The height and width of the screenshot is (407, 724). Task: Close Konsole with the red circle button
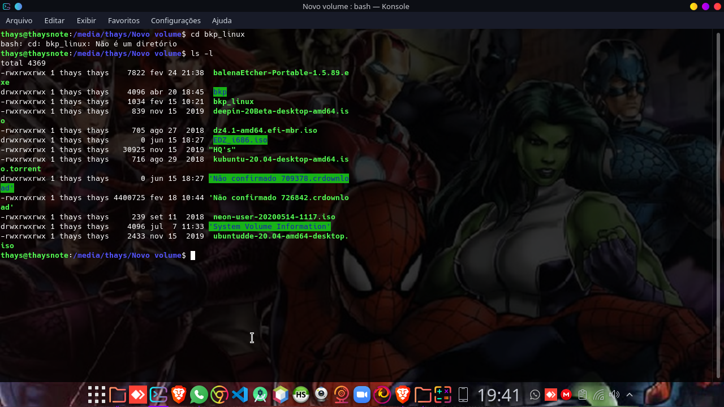pyautogui.click(x=717, y=6)
